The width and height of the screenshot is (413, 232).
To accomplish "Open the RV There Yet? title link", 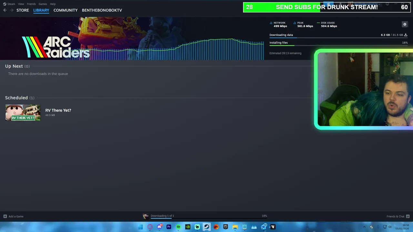I will 58,110.
